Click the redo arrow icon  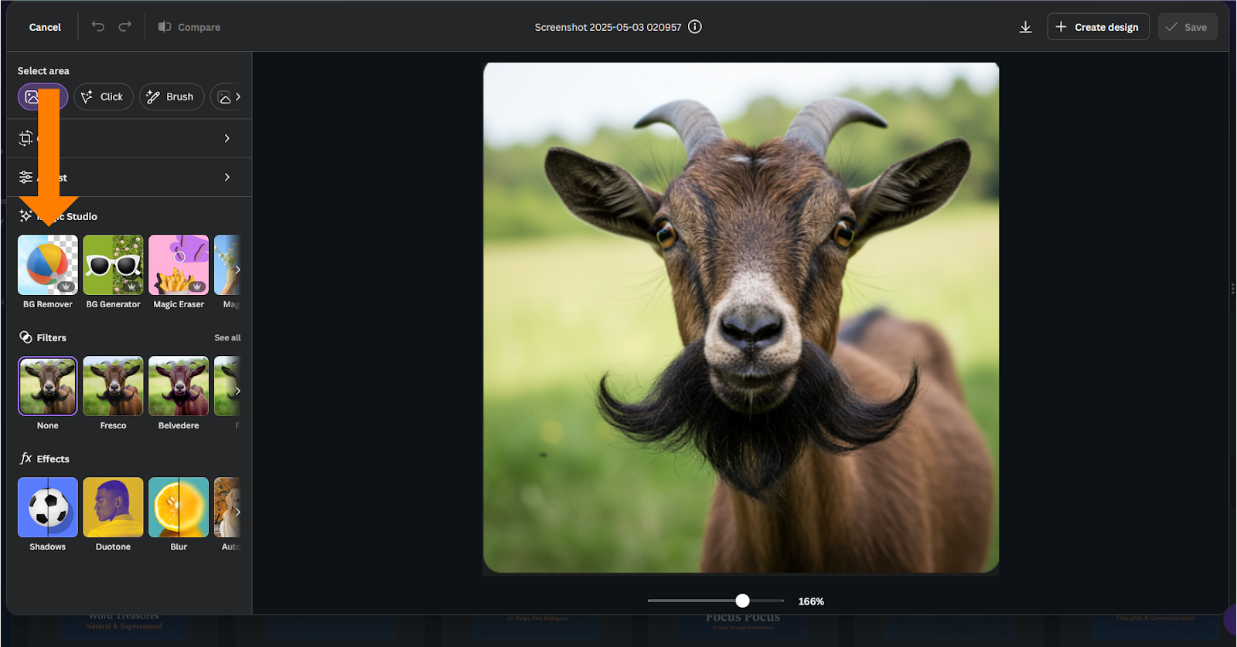[124, 26]
